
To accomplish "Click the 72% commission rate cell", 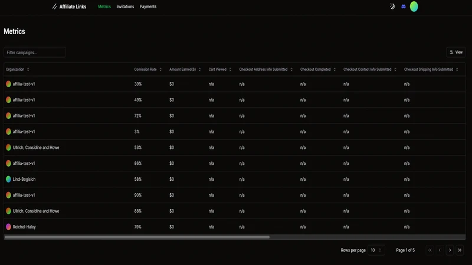I will 138,115.
